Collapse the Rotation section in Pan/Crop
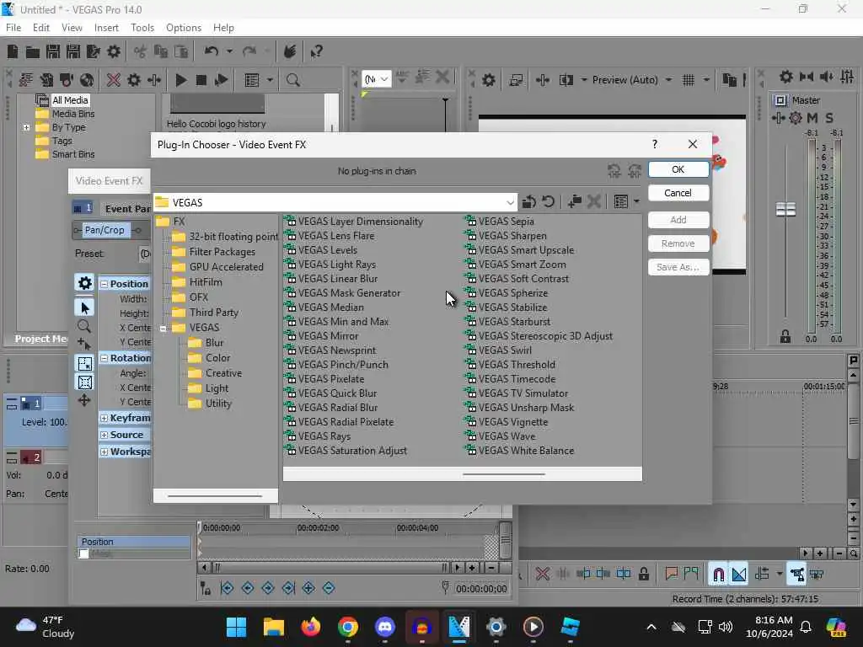 click(x=104, y=358)
